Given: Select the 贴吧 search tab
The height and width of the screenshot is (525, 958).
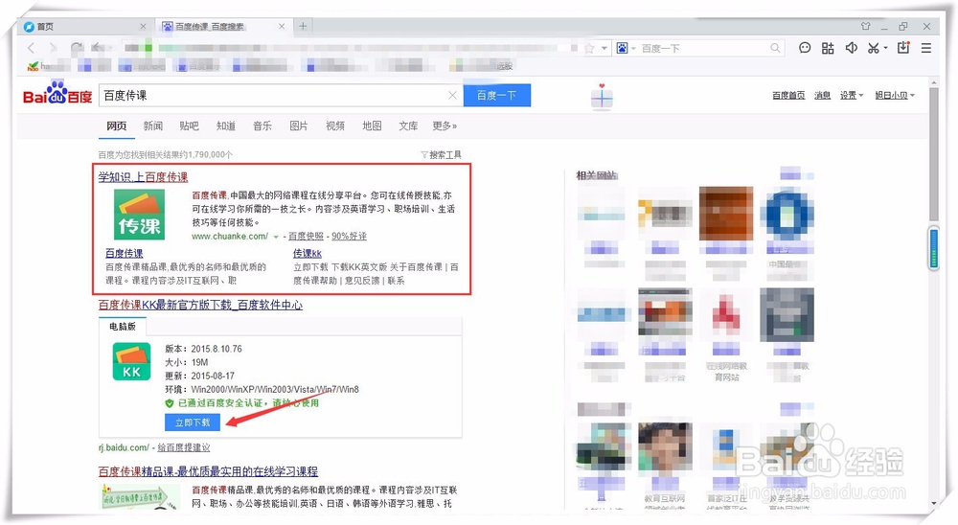Looking at the screenshot, I should pos(190,126).
